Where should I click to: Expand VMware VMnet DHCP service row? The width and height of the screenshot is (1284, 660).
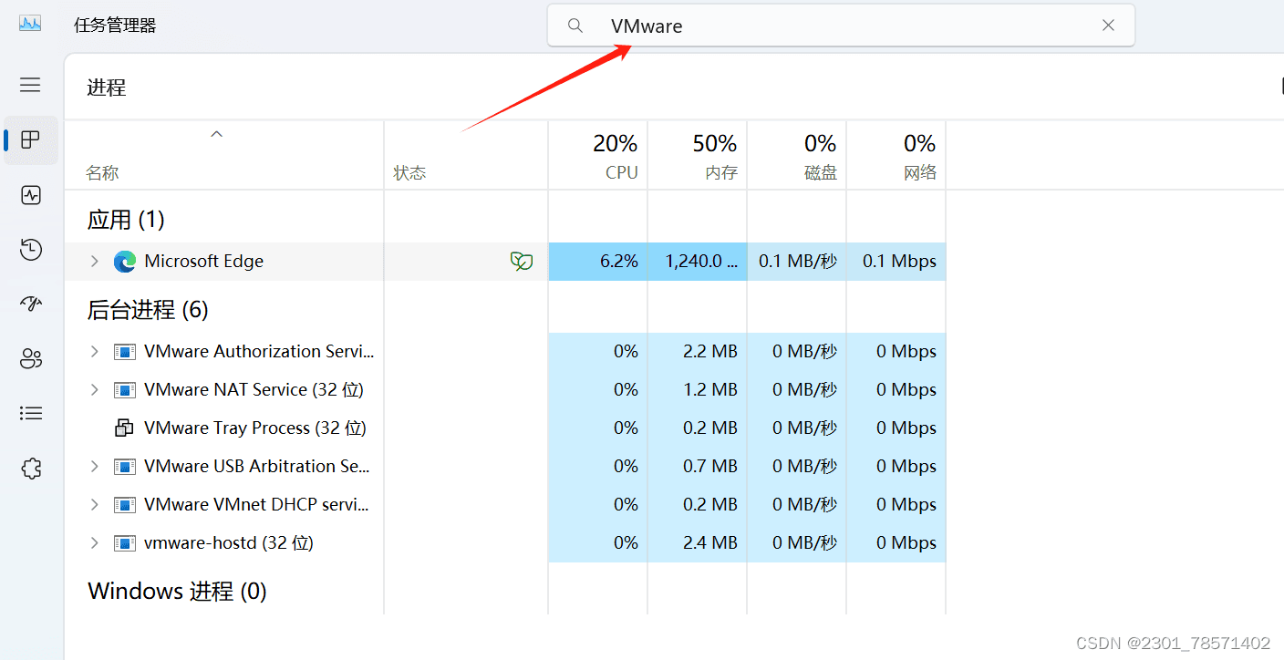coord(94,505)
